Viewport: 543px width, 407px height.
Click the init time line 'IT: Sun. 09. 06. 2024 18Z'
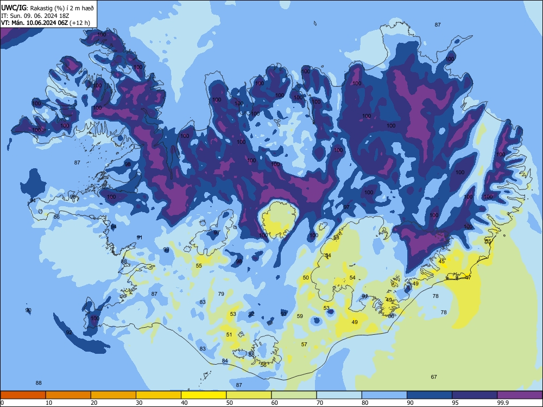coord(35,16)
